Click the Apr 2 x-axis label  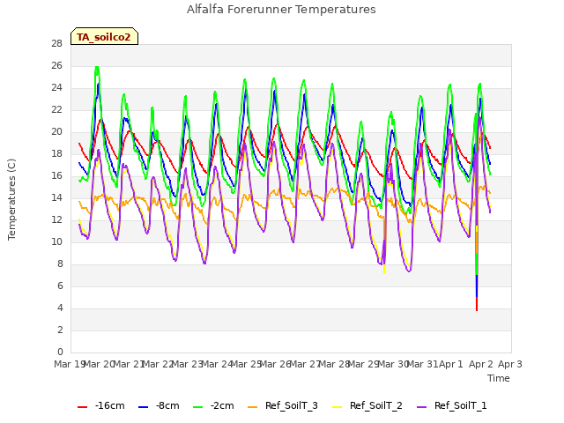click(480, 364)
